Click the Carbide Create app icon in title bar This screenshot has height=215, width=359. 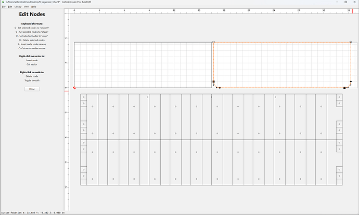[3, 2]
